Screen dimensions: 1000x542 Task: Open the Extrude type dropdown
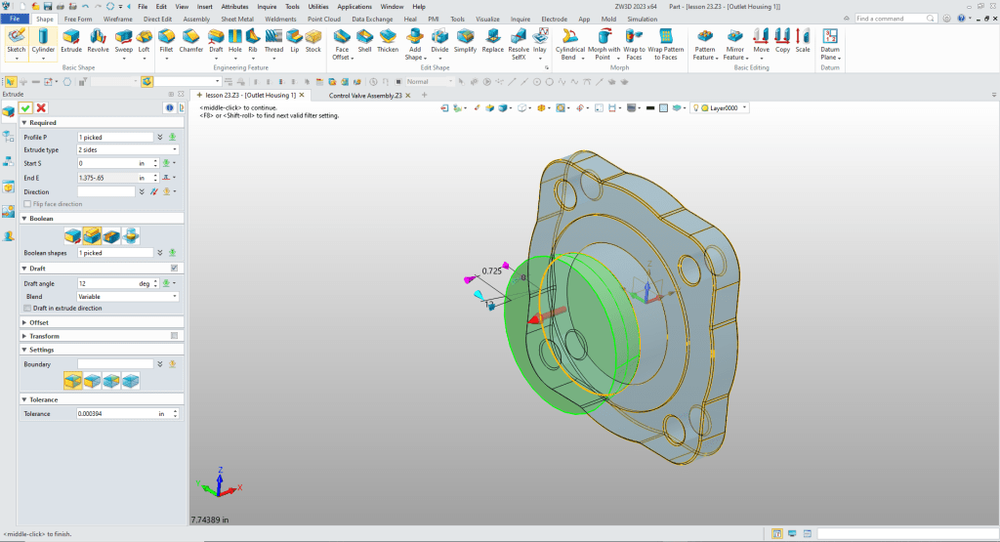pos(127,149)
